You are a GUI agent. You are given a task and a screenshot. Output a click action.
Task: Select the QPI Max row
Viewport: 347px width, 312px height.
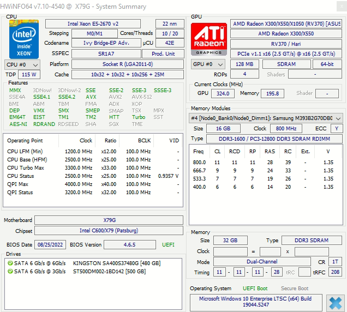pyautogui.click(x=93, y=184)
